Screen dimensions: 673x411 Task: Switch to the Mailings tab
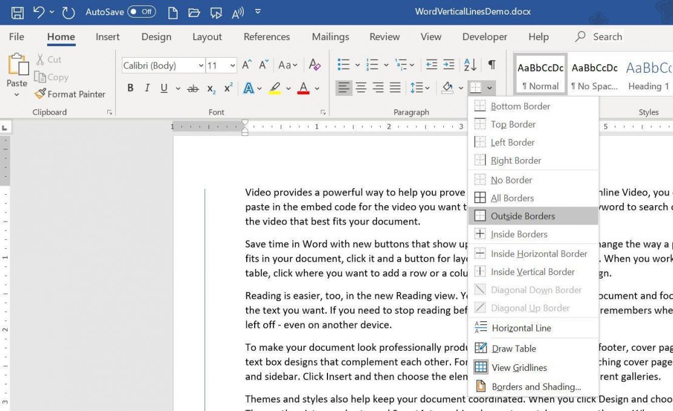tap(330, 36)
